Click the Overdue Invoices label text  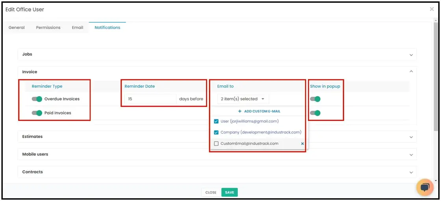62,99
